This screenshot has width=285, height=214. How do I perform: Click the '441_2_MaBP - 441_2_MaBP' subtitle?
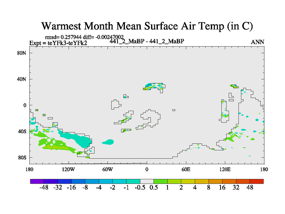(x=146, y=41)
